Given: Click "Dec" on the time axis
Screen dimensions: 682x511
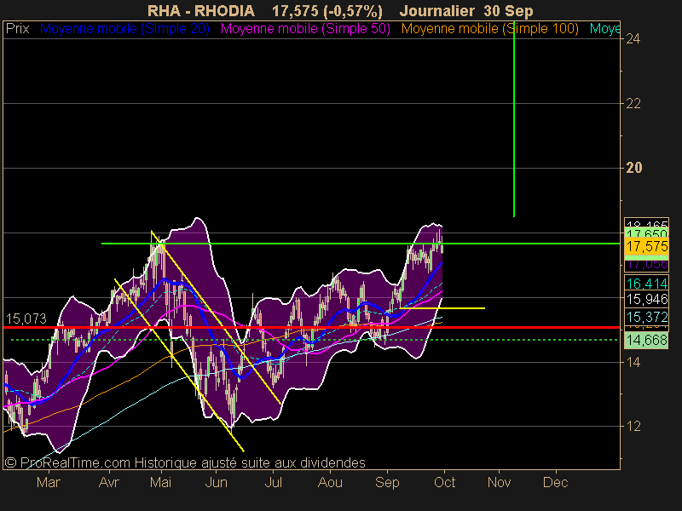Looking at the screenshot, I should (556, 482).
